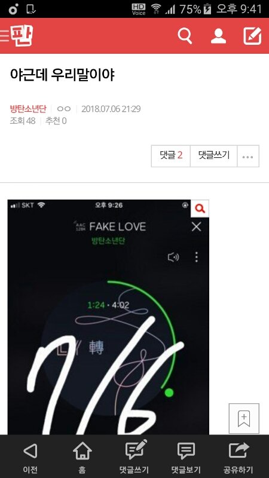
Task: Tap the write post pencil icon
Action: point(252,36)
